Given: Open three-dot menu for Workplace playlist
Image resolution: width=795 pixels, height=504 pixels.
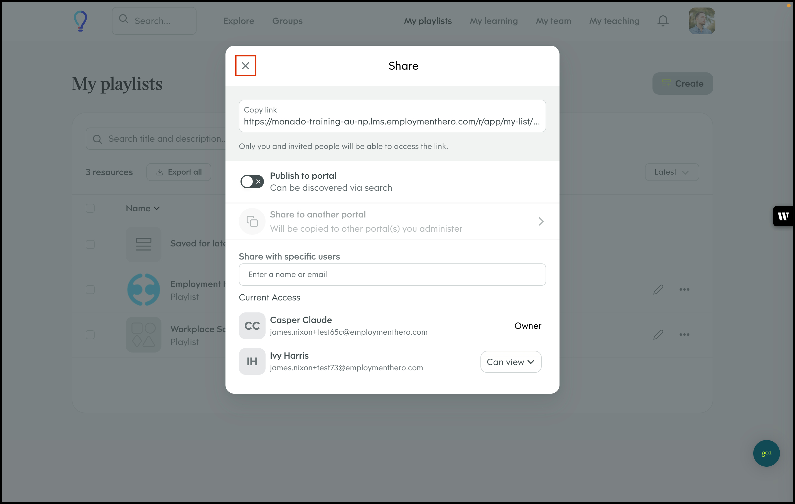Looking at the screenshot, I should [684, 335].
